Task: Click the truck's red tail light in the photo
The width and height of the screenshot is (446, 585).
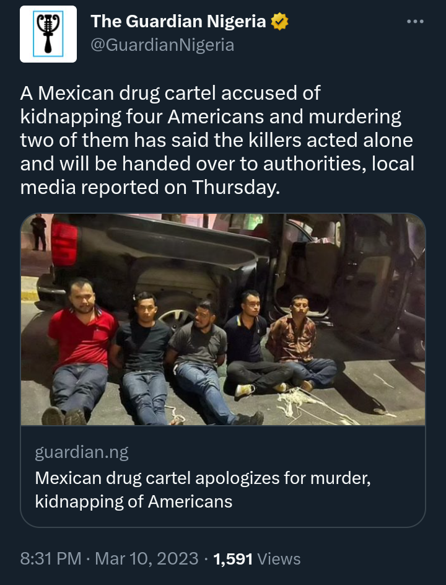Action: point(64,244)
